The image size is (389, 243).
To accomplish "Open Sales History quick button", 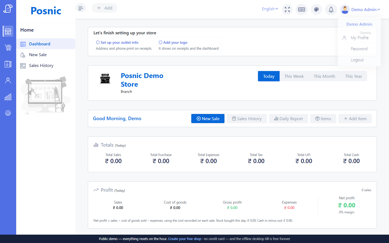I will point(247,119).
